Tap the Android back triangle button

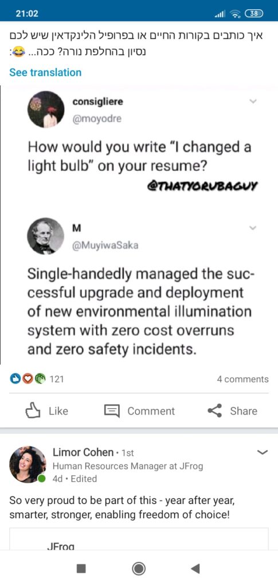coord(195,569)
